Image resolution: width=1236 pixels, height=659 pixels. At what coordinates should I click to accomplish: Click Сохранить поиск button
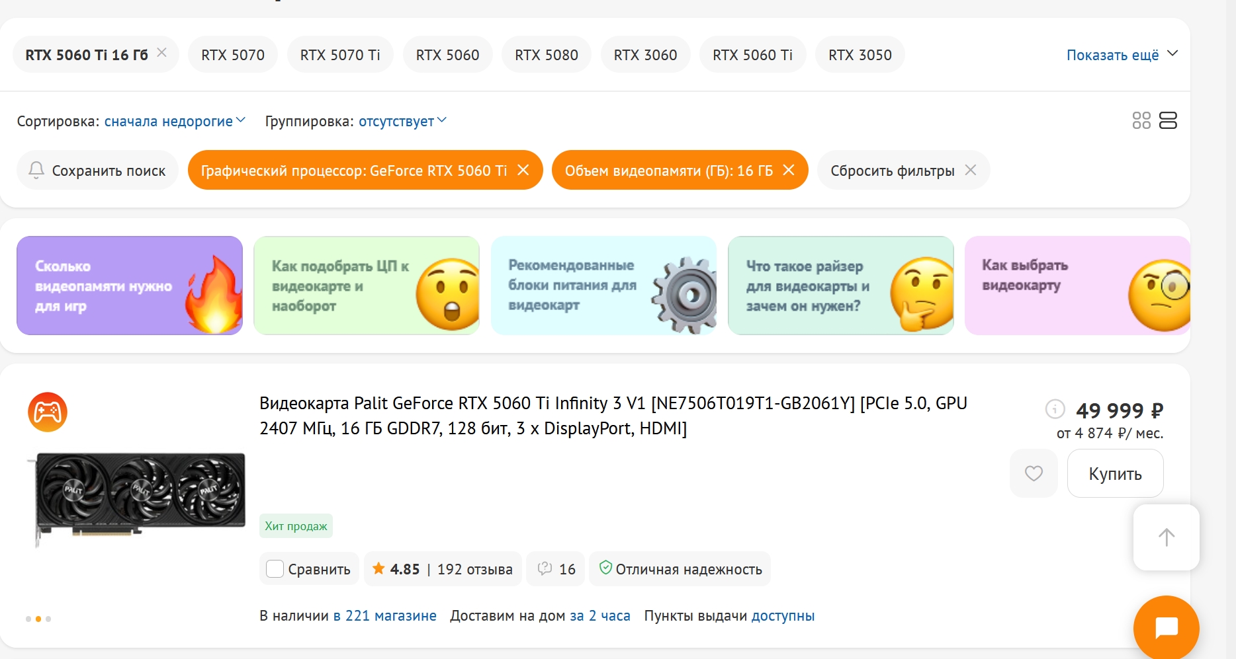coord(97,171)
